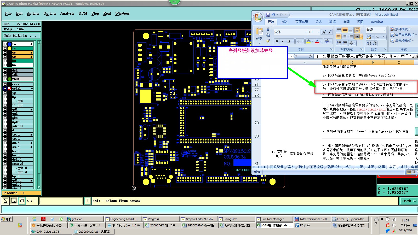Cut selection using scissors icon
The width and height of the screenshot is (418, 235).
click(268, 29)
